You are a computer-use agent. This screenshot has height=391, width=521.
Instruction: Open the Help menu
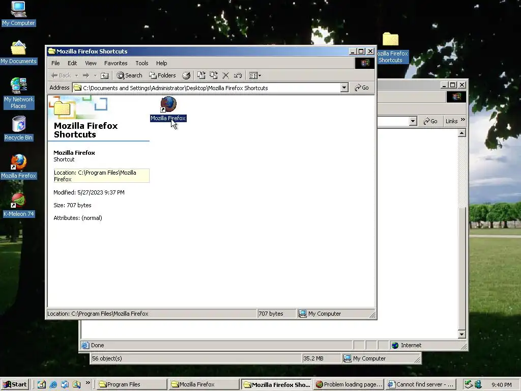[x=161, y=63]
